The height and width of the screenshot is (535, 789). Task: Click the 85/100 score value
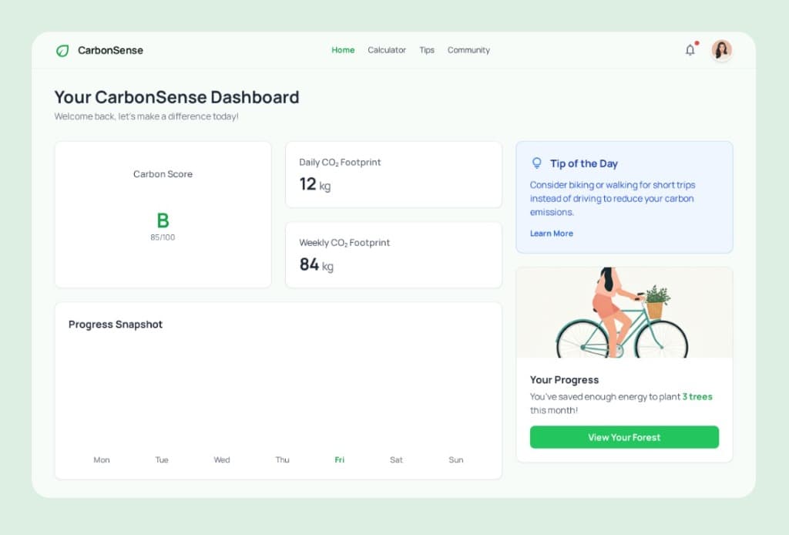click(163, 237)
